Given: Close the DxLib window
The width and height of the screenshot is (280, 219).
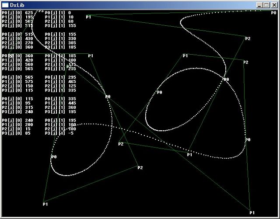Looking at the screenshot, I should pos(274,5).
